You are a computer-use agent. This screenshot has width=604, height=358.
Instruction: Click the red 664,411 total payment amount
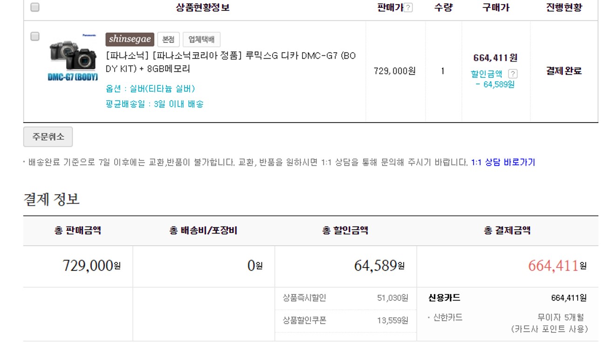click(553, 266)
